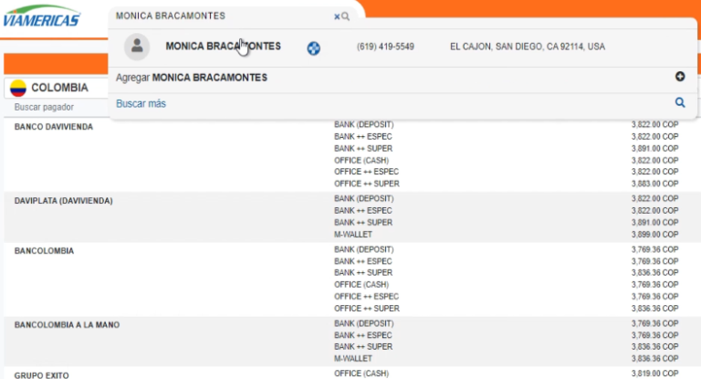Click the phone number (619) 419-5549

tap(385, 47)
